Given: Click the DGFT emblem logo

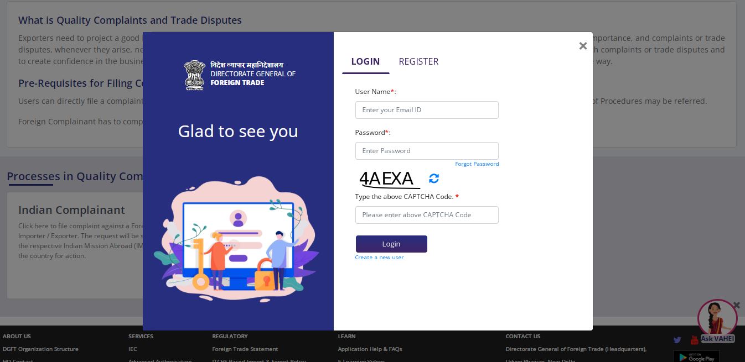Looking at the screenshot, I should click(194, 75).
